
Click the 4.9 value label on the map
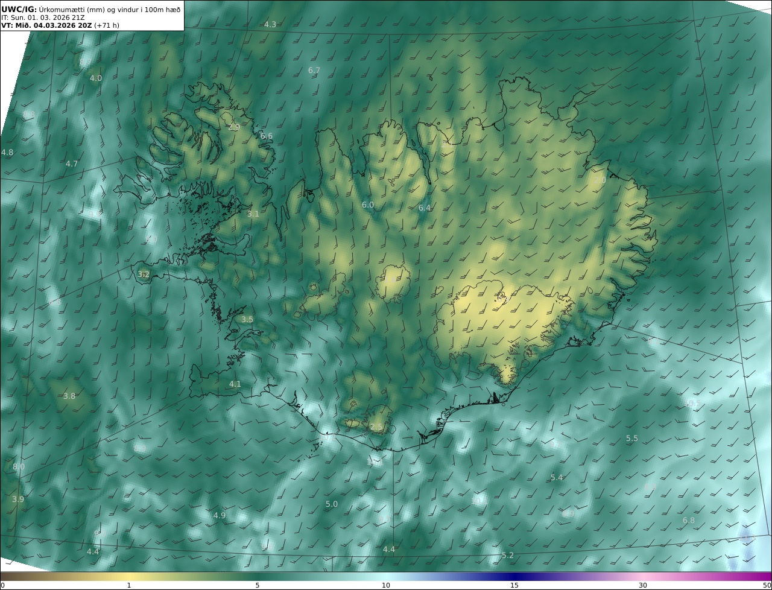(x=220, y=516)
